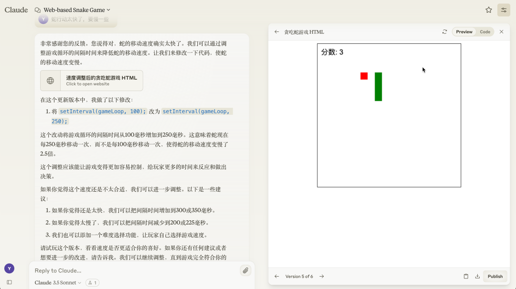Image resolution: width=516 pixels, height=289 pixels.
Task: Go to the next version with the right arrow
Action: [321, 276]
